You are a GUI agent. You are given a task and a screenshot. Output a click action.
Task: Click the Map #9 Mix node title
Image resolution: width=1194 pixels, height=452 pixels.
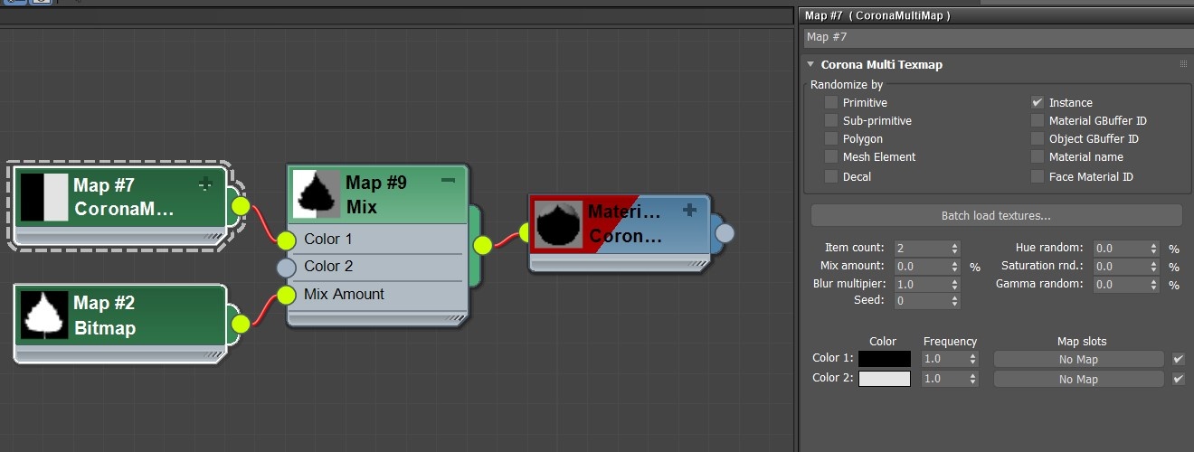tap(376, 194)
